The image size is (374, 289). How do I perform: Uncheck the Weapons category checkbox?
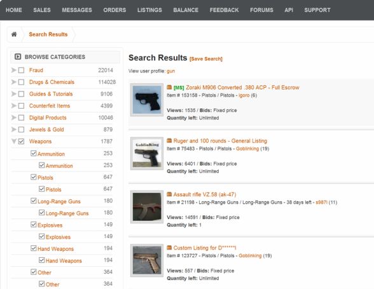click(x=21, y=141)
